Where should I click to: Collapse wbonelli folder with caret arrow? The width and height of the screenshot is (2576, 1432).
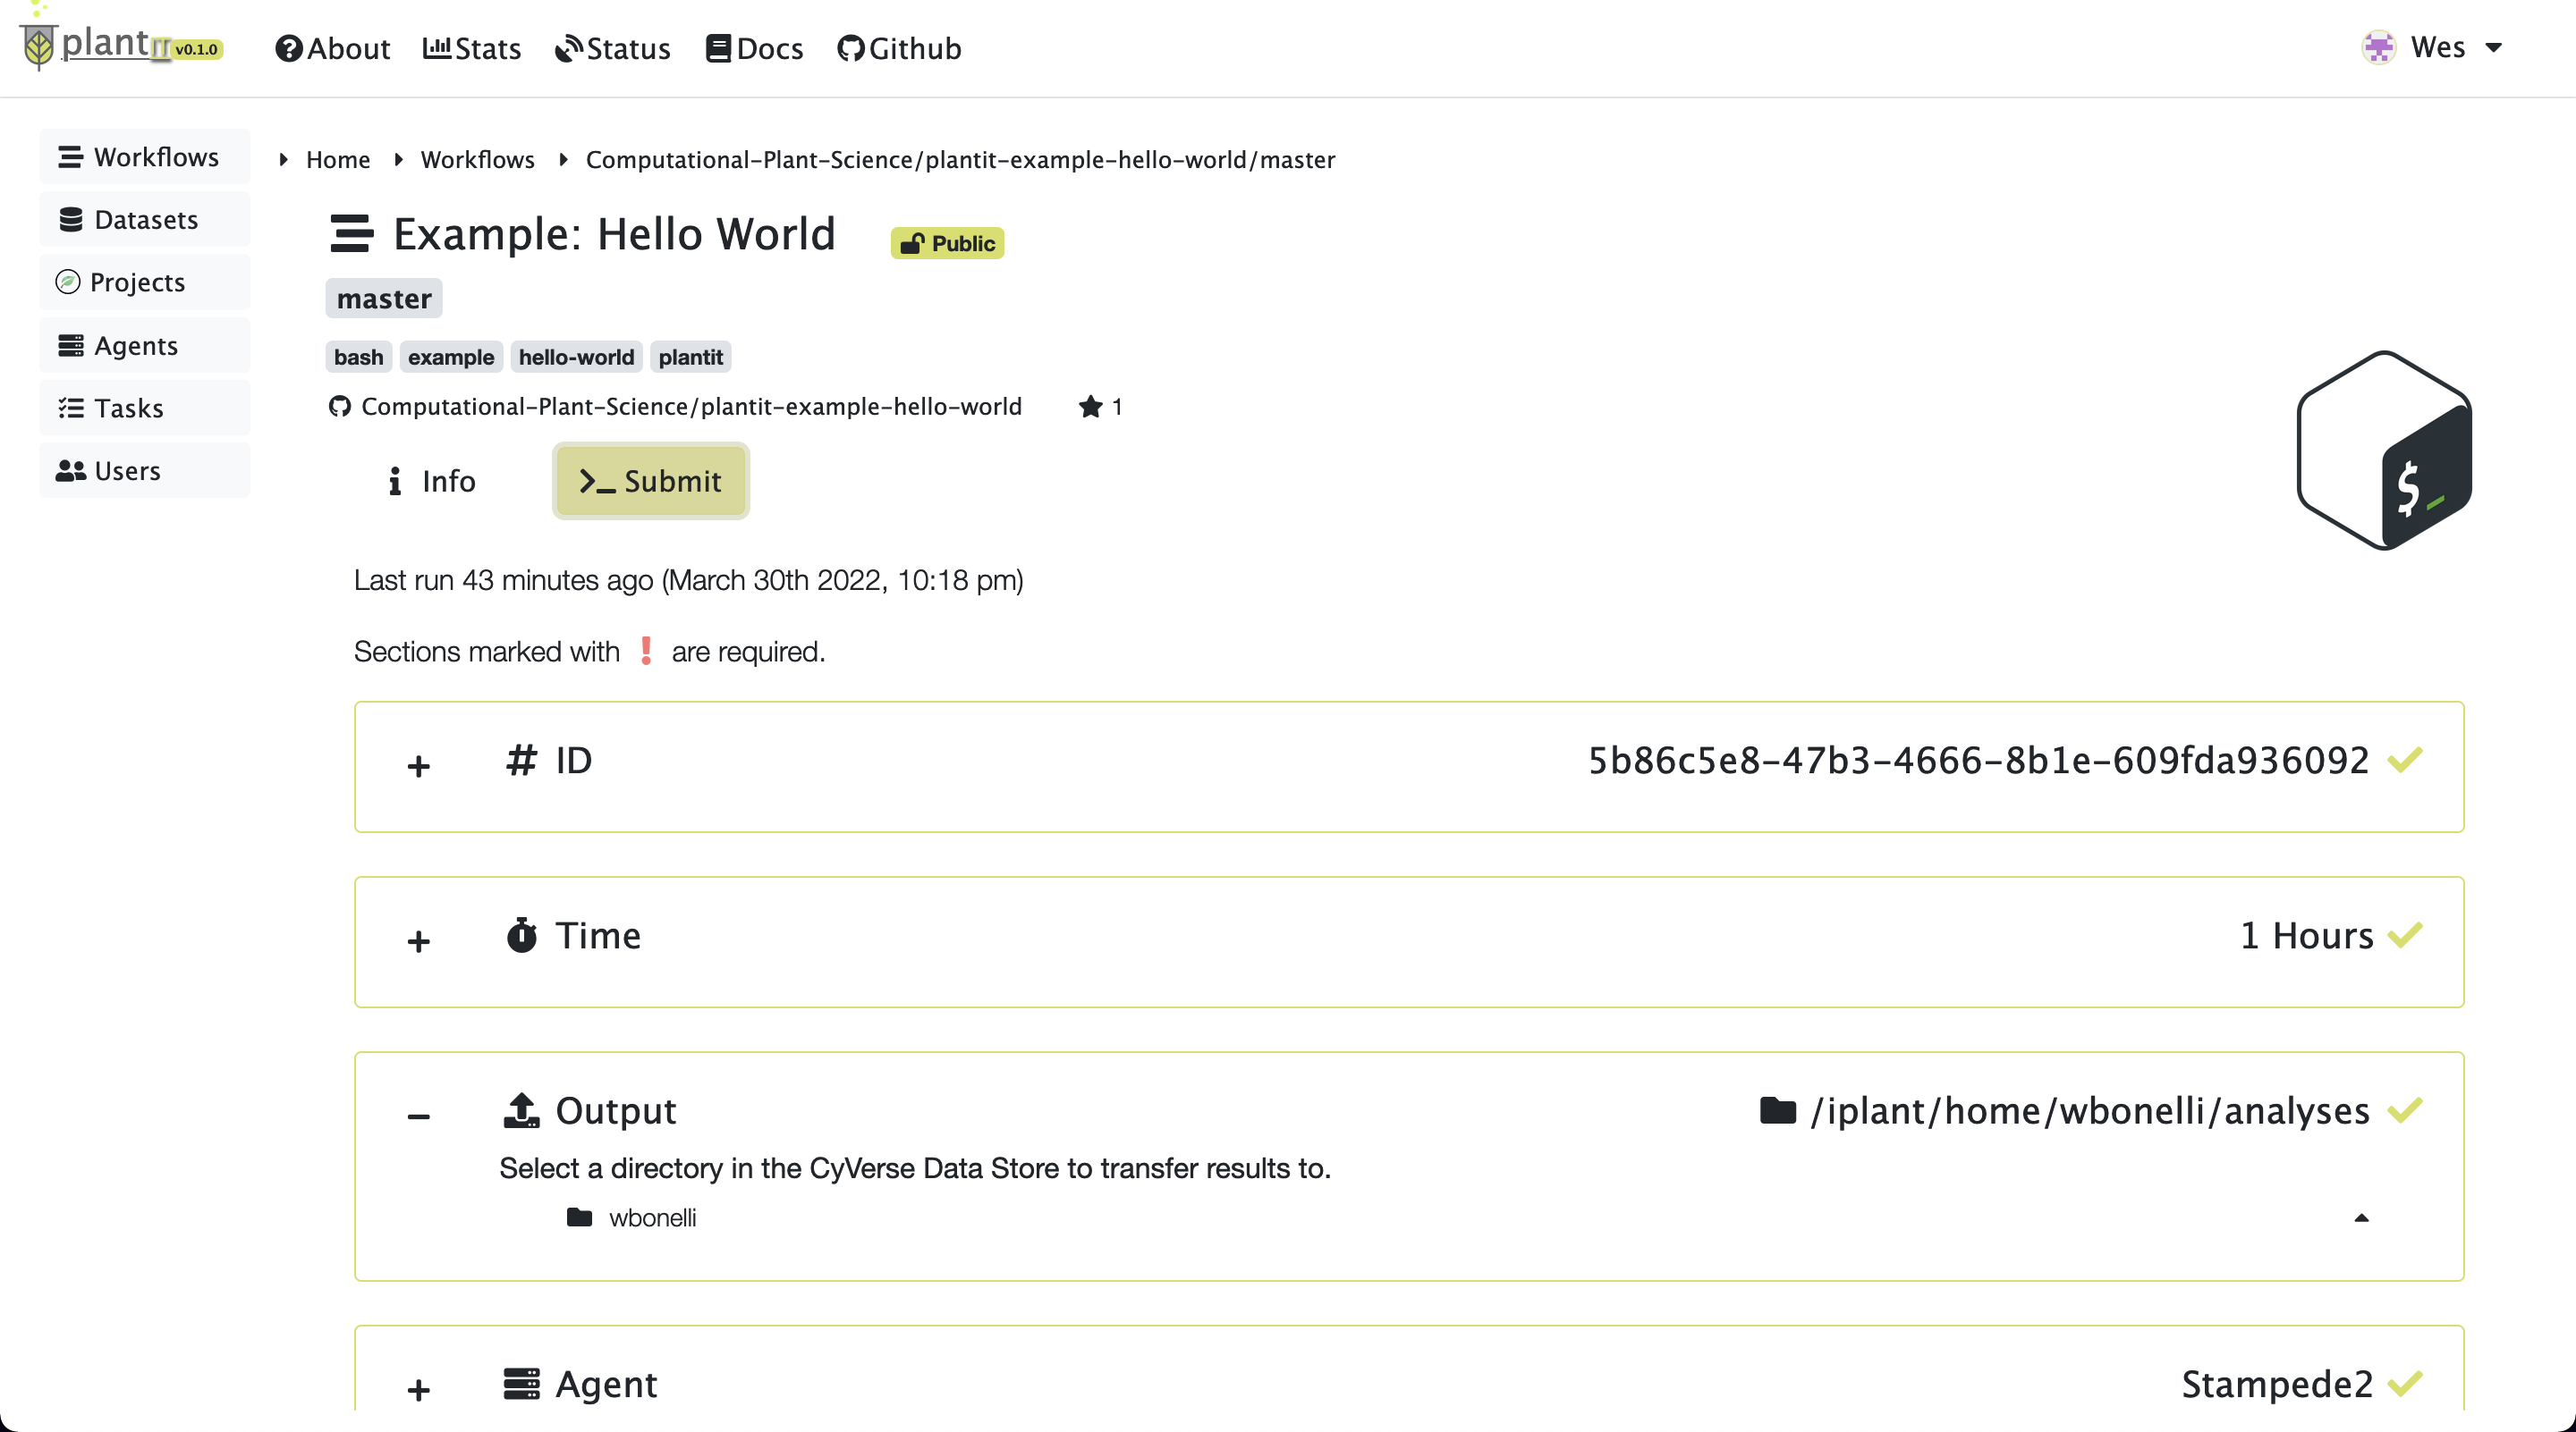(2361, 1217)
